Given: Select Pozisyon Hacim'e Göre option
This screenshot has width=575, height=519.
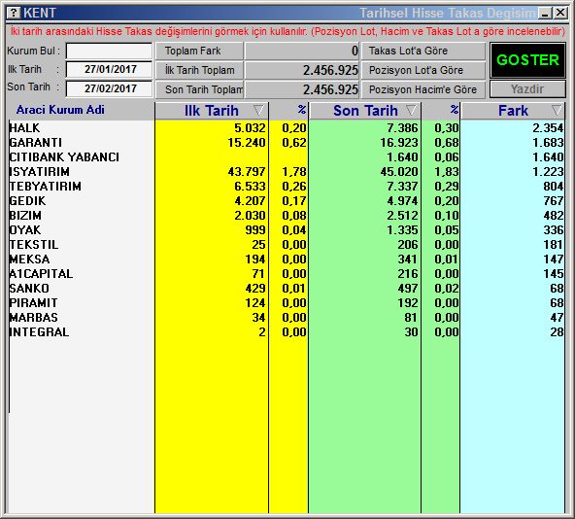Looking at the screenshot, I should (423, 89).
